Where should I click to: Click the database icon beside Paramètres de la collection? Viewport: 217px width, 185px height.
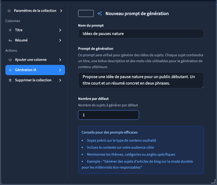tap(9, 11)
